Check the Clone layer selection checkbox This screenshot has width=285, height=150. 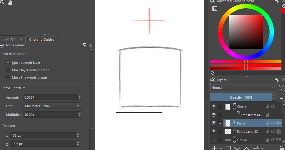pos(220,107)
